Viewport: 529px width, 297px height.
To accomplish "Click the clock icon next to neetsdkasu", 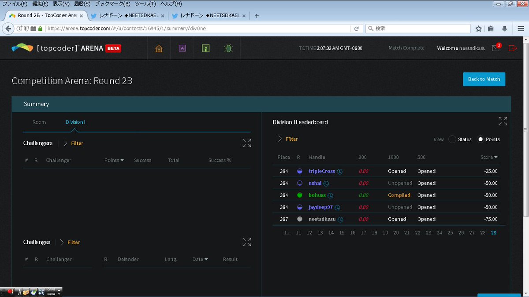I will click(x=340, y=219).
